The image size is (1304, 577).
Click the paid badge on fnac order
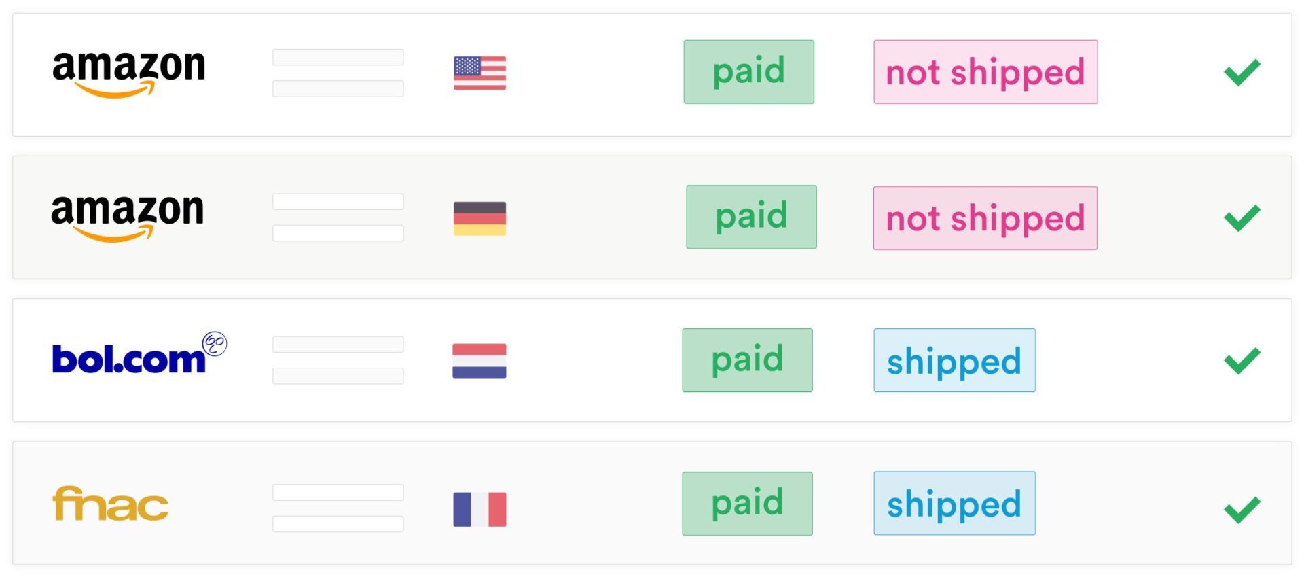pyautogui.click(x=747, y=504)
